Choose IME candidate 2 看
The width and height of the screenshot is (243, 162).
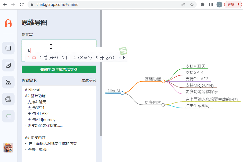[49, 58]
